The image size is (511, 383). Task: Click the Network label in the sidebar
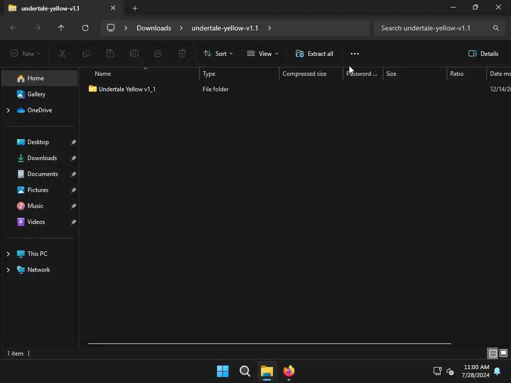[38, 270]
